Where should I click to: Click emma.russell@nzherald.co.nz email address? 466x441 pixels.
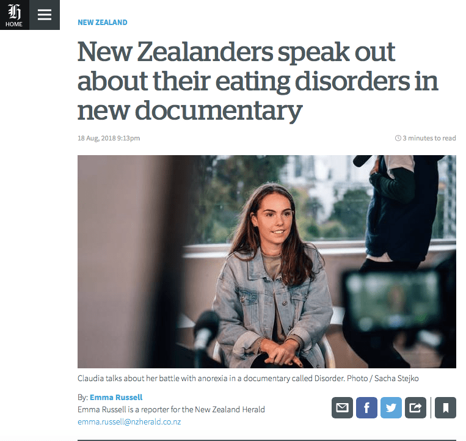(129, 421)
